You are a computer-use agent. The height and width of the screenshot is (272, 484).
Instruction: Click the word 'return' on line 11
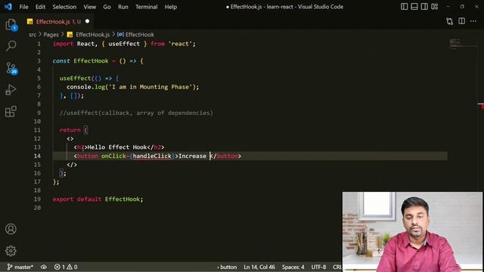pos(70,130)
